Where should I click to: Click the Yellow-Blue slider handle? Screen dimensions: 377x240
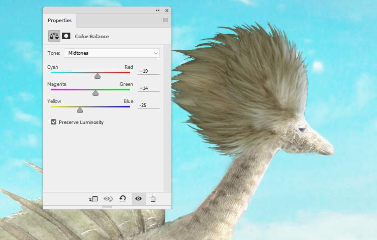click(x=79, y=109)
